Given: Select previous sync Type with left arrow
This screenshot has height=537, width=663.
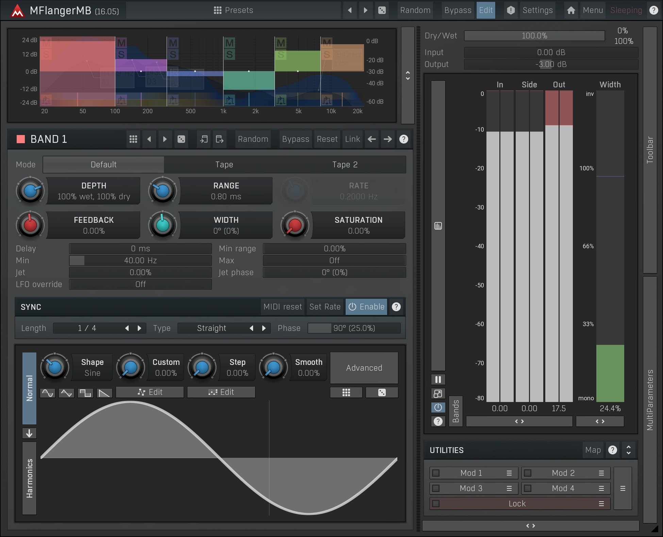Looking at the screenshot, I should (x=251, y=328).
